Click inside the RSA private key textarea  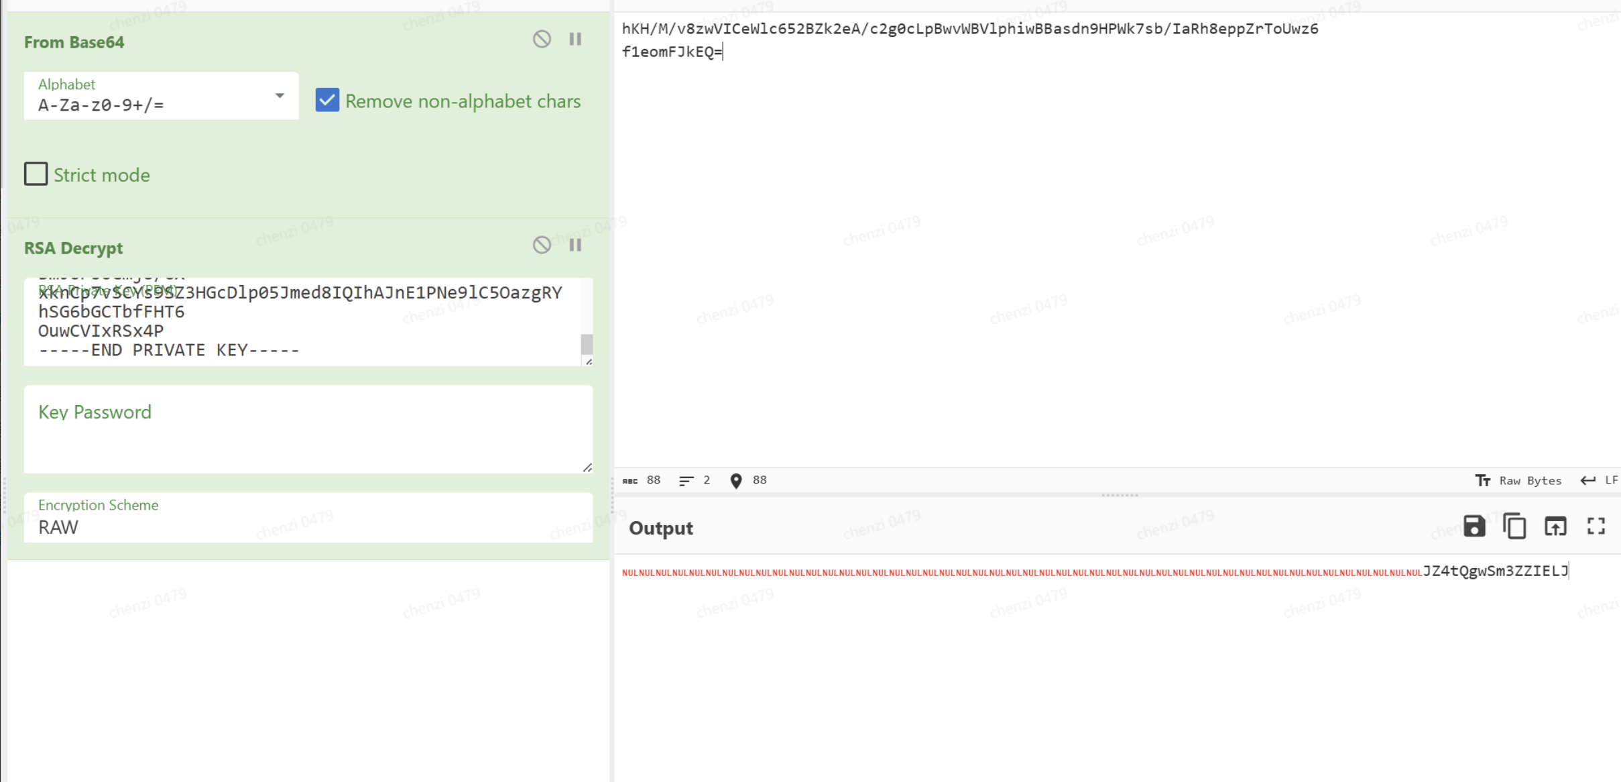pos(302,322)
